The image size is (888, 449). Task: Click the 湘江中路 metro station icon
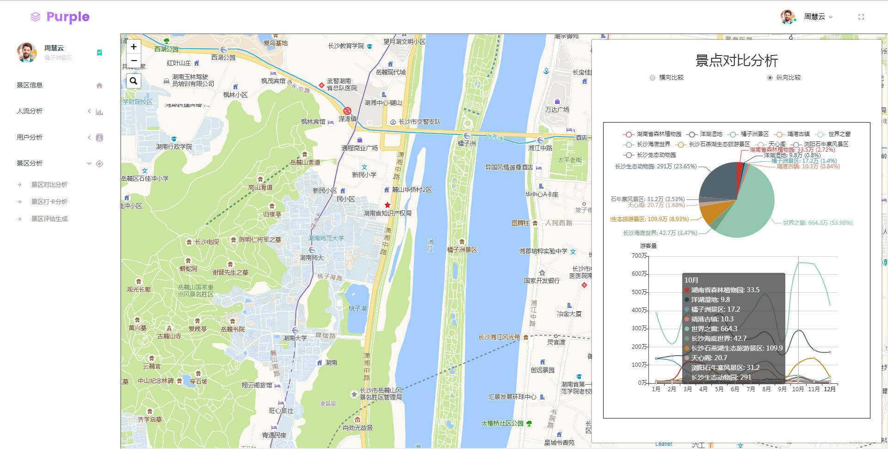coord(540,140)
